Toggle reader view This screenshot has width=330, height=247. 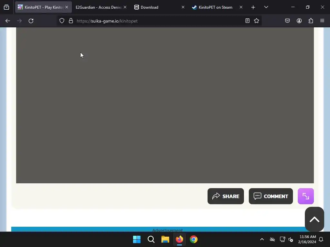click(247, 21)
